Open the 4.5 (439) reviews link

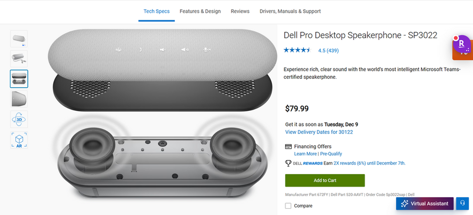pos(328,51)
